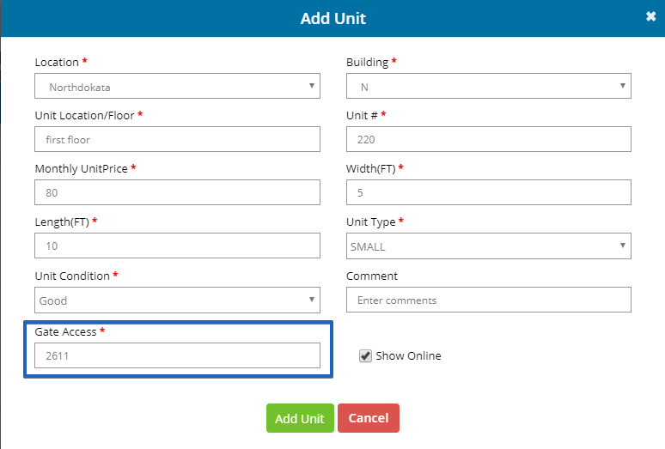The width and height of the screenshot is (665, 449).
Task: Click the Unit # field containing 220
Action: [x=489, y=139]
